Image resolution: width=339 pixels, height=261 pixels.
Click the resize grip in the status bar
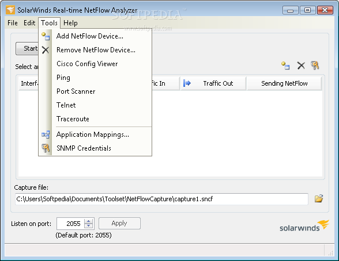pyautogui.click(x=330, y=254)
